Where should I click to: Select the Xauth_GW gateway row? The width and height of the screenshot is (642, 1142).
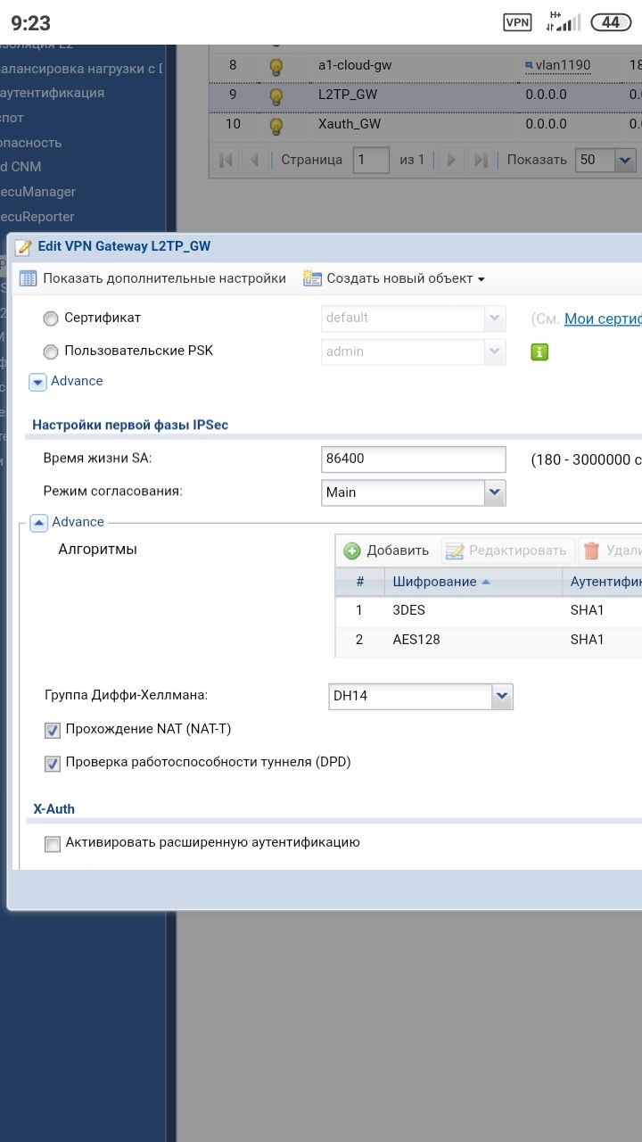click(425, 125)
